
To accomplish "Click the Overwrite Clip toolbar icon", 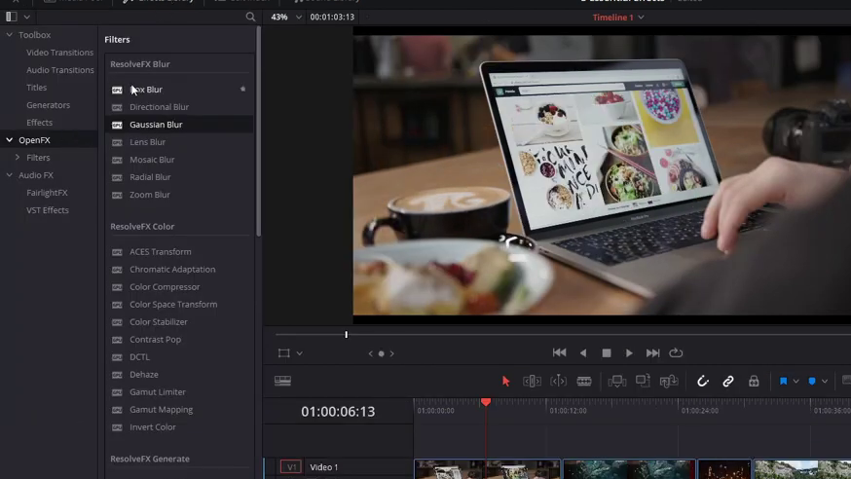I will [x=643, y=381].
